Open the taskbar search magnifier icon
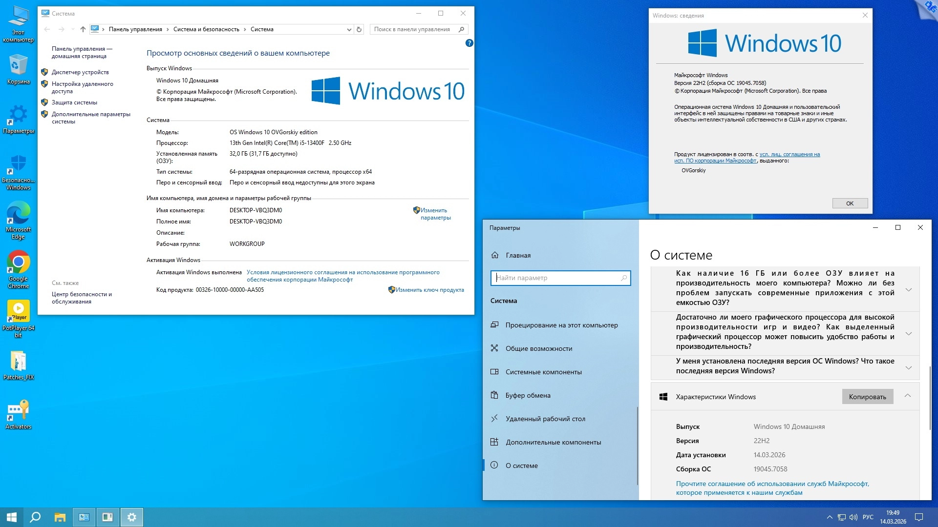 click(x=35, y=517)
